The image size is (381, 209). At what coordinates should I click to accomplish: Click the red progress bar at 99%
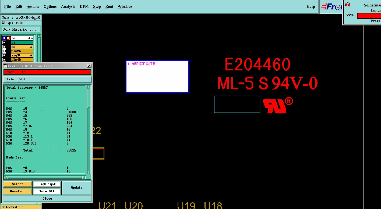pos(369,16)
